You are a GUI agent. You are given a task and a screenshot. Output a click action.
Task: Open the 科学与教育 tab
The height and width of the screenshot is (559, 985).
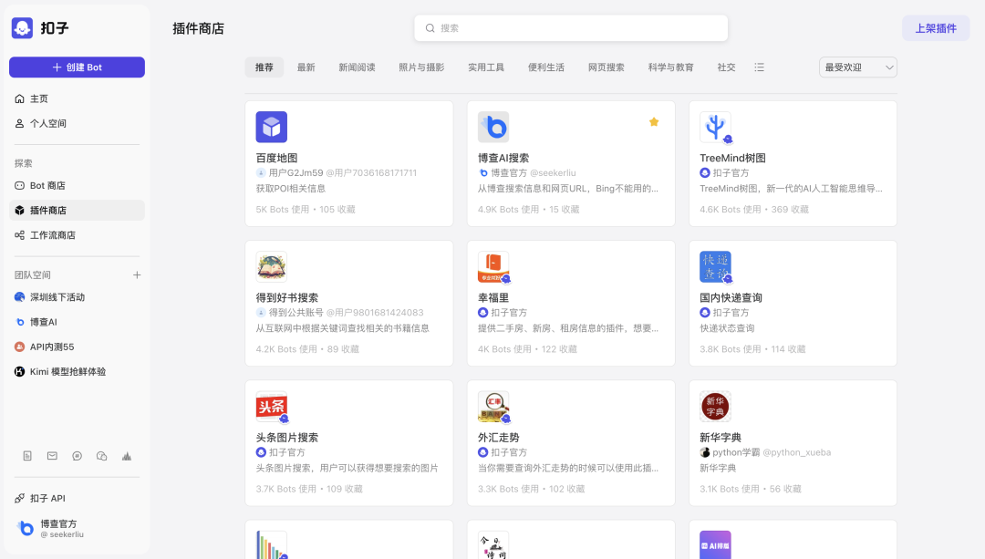tap(671, 67)
